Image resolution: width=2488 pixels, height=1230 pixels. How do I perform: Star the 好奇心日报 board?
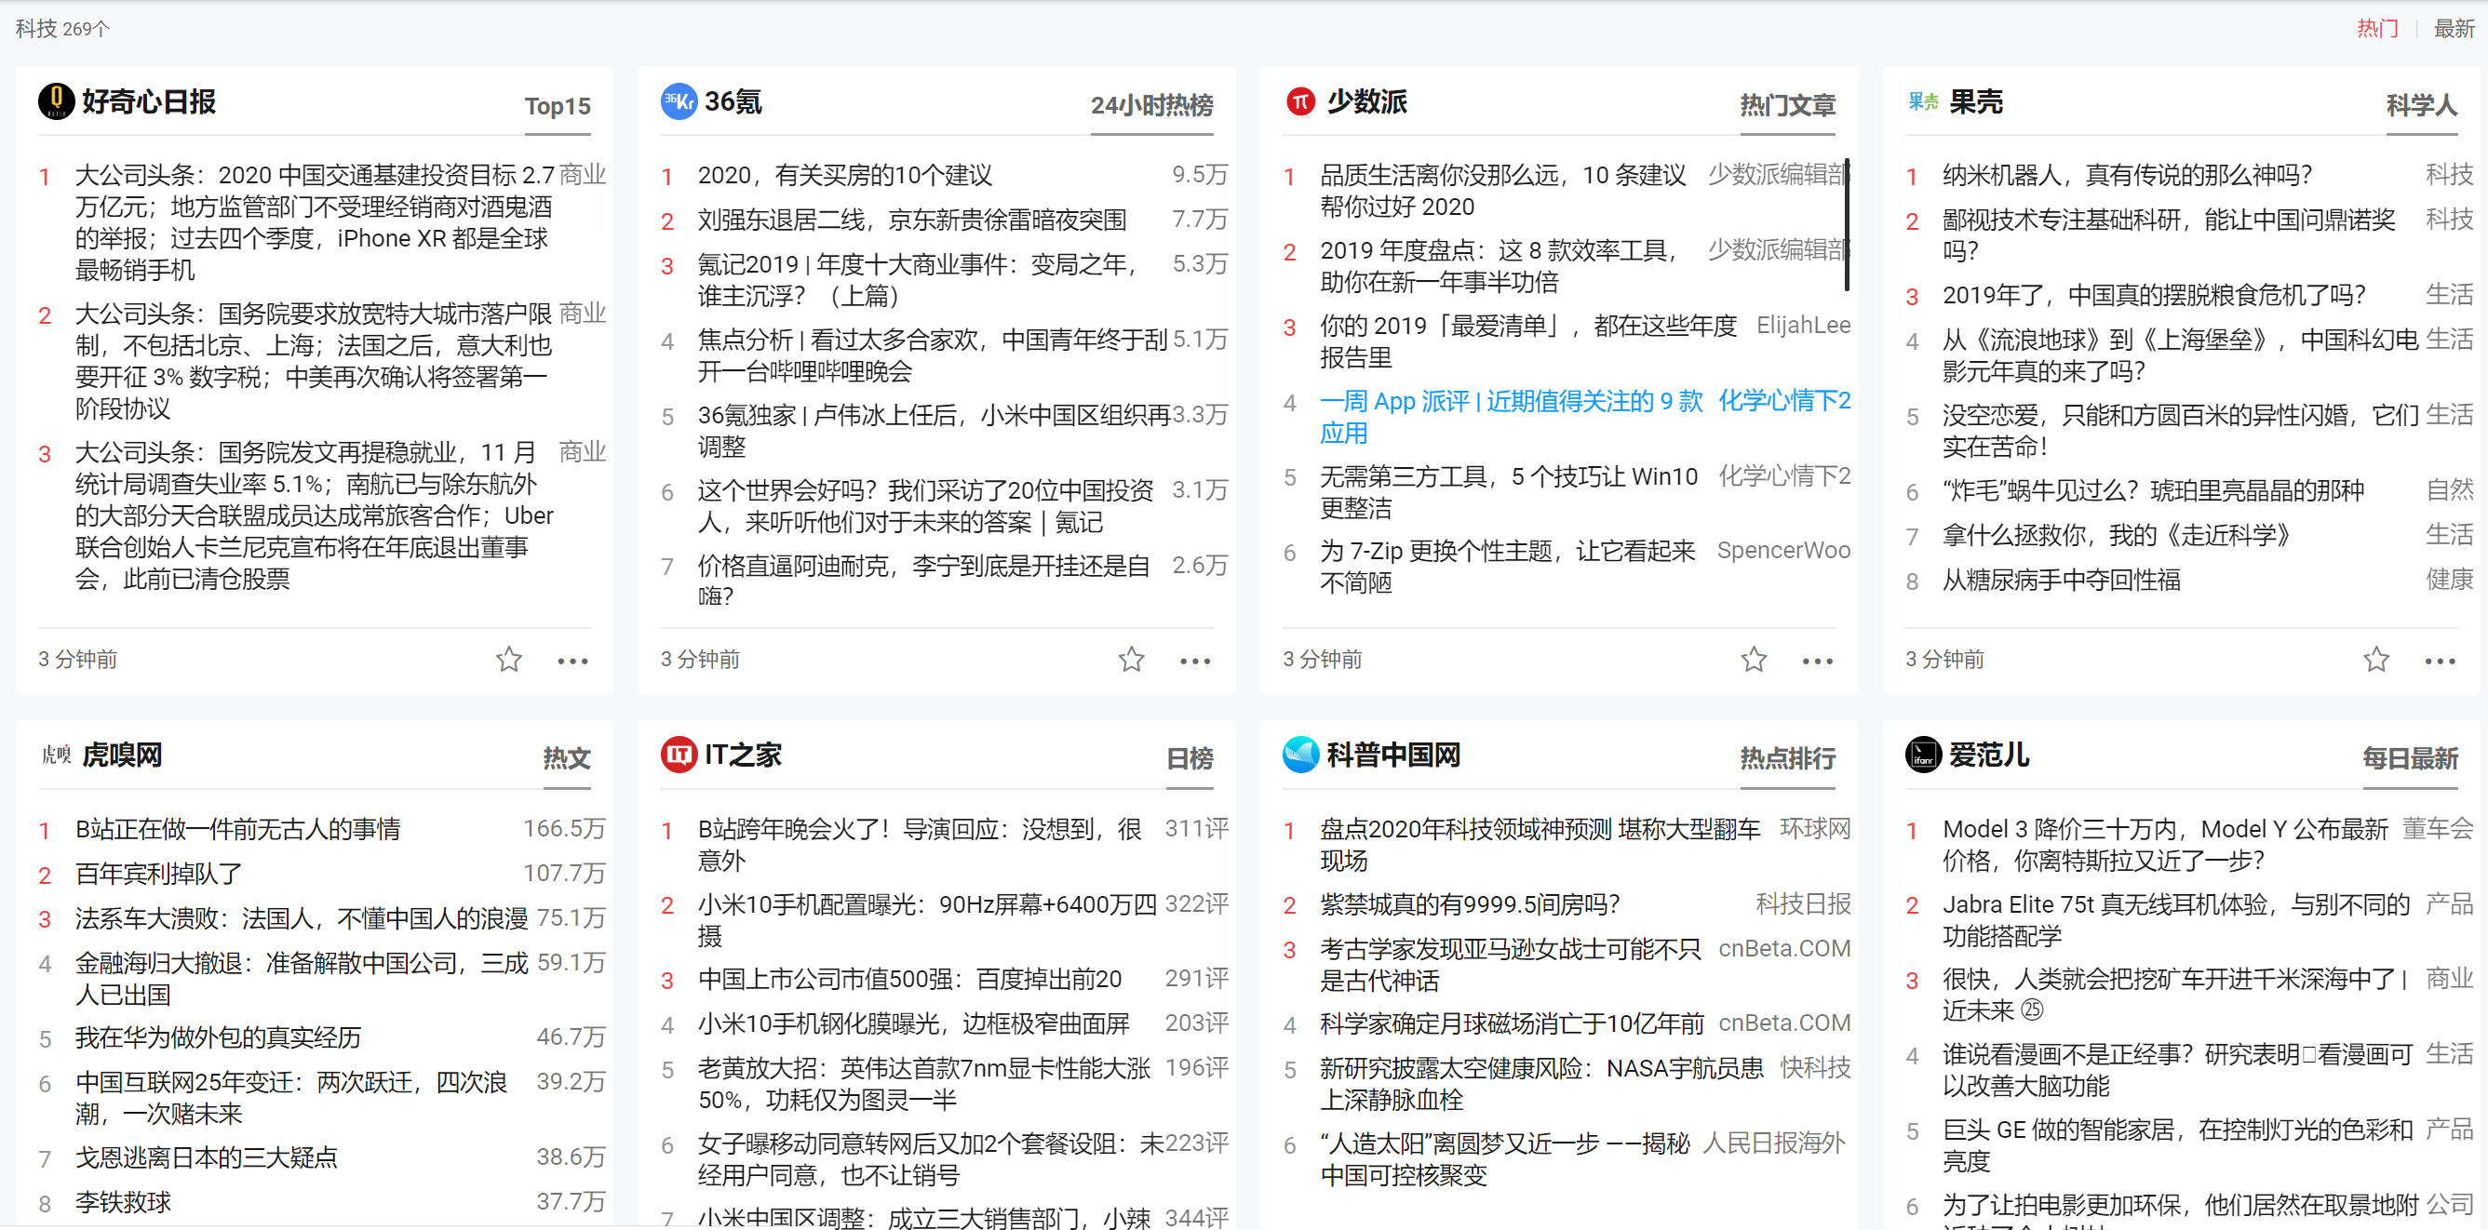pyautogui.click(x=509, y=660)
